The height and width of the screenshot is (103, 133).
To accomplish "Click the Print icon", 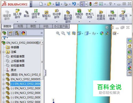I will (66, 4).
